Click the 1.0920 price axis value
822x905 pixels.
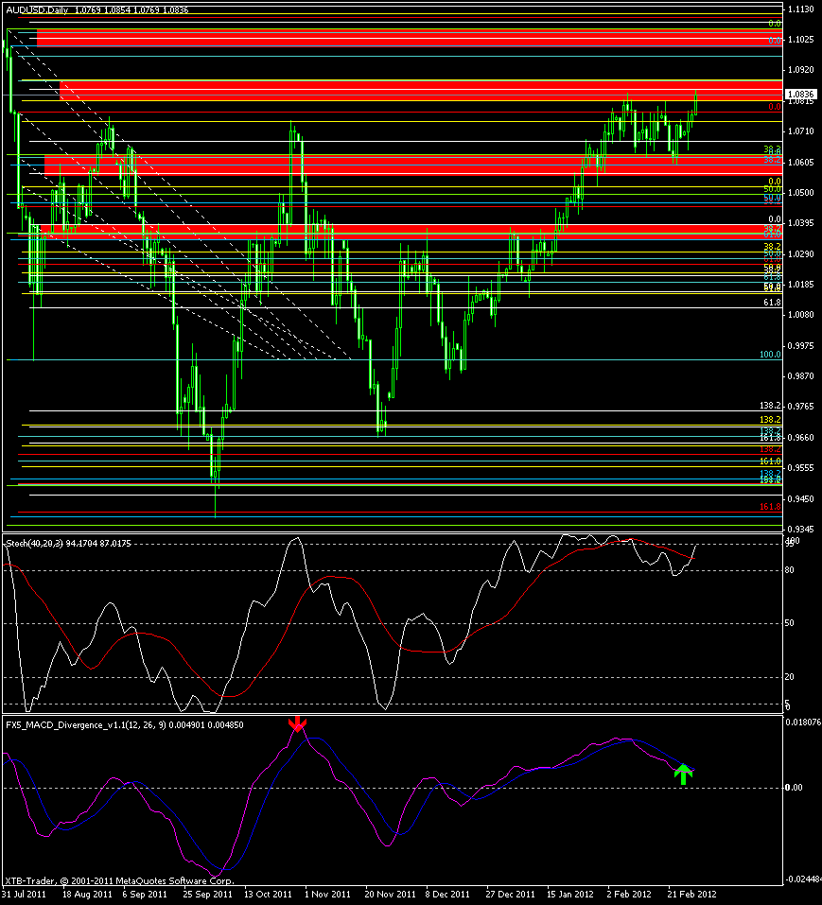tap(800, 70)
